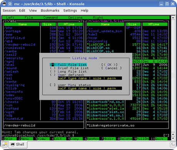Click the new session icon in bottom bar
Viewport: 177px width, 150px height.
point(5,145)
